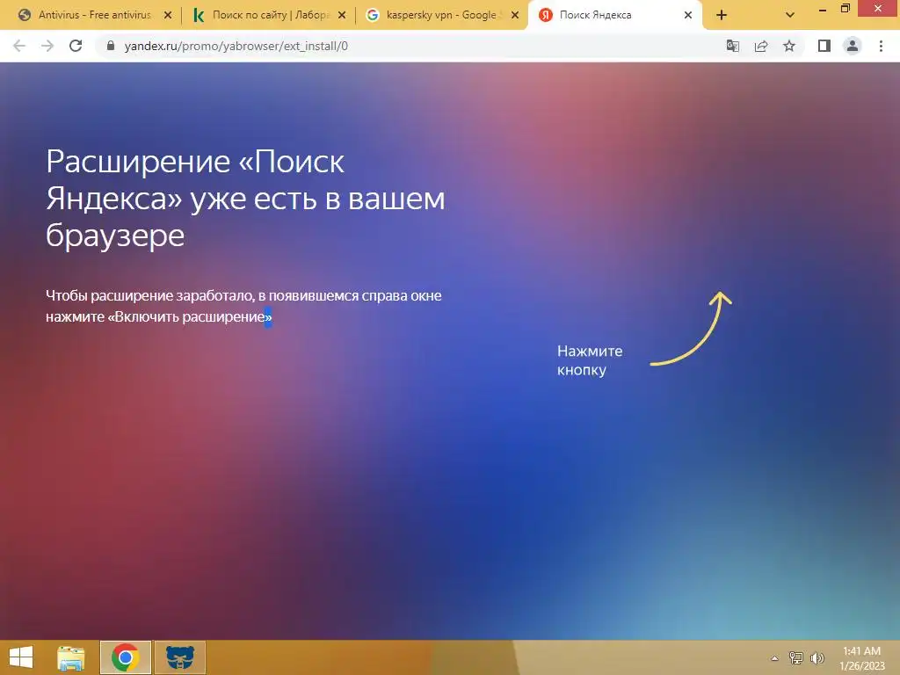
Task: Open the Chrome three-dot menu
Action: pos(881,46)
